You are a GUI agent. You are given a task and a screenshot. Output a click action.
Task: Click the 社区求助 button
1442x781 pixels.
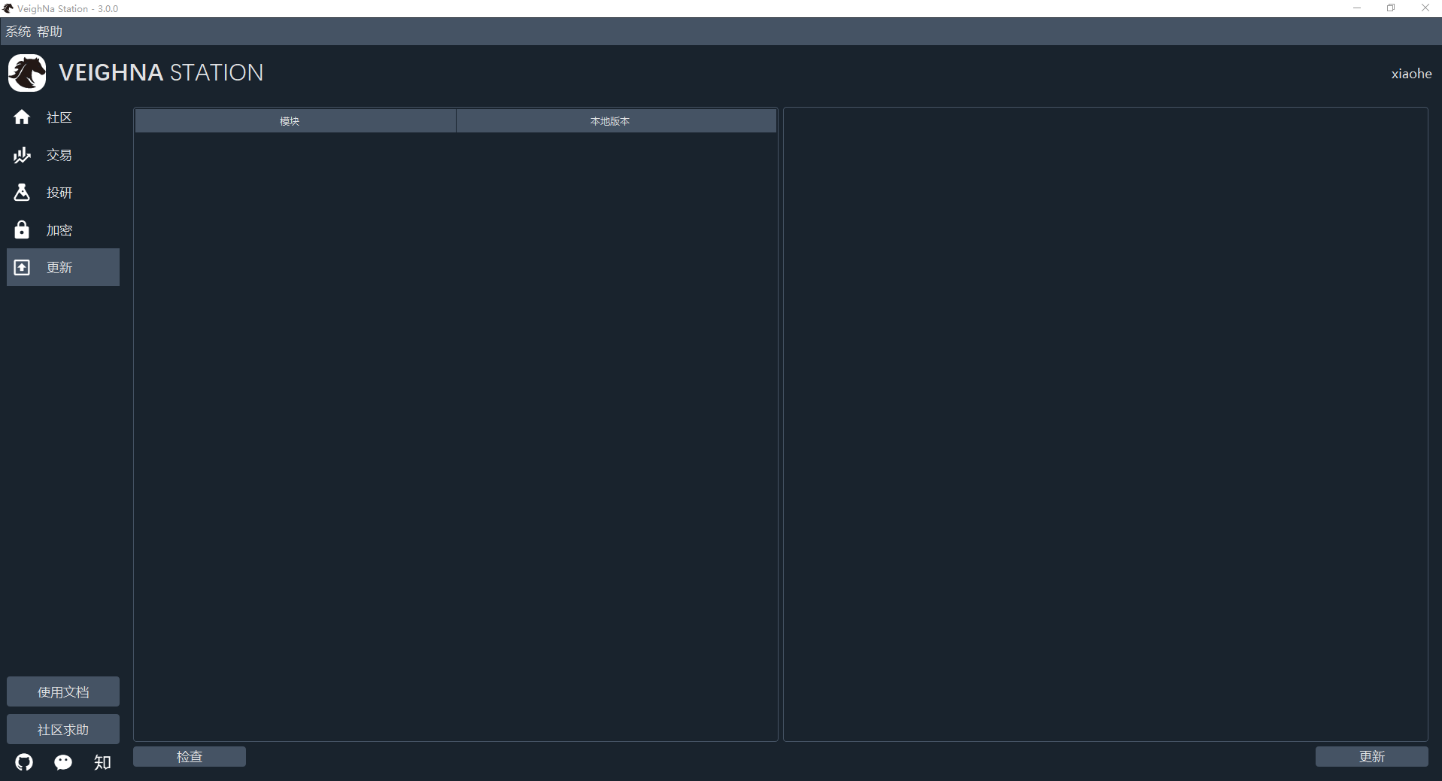coord(62,729)
